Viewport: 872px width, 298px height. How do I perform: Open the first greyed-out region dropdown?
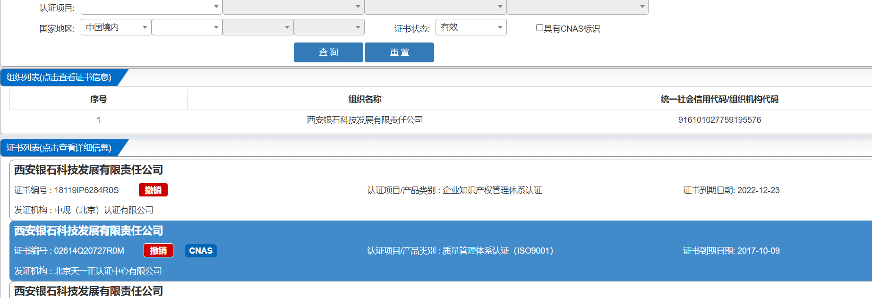[258, 27]
